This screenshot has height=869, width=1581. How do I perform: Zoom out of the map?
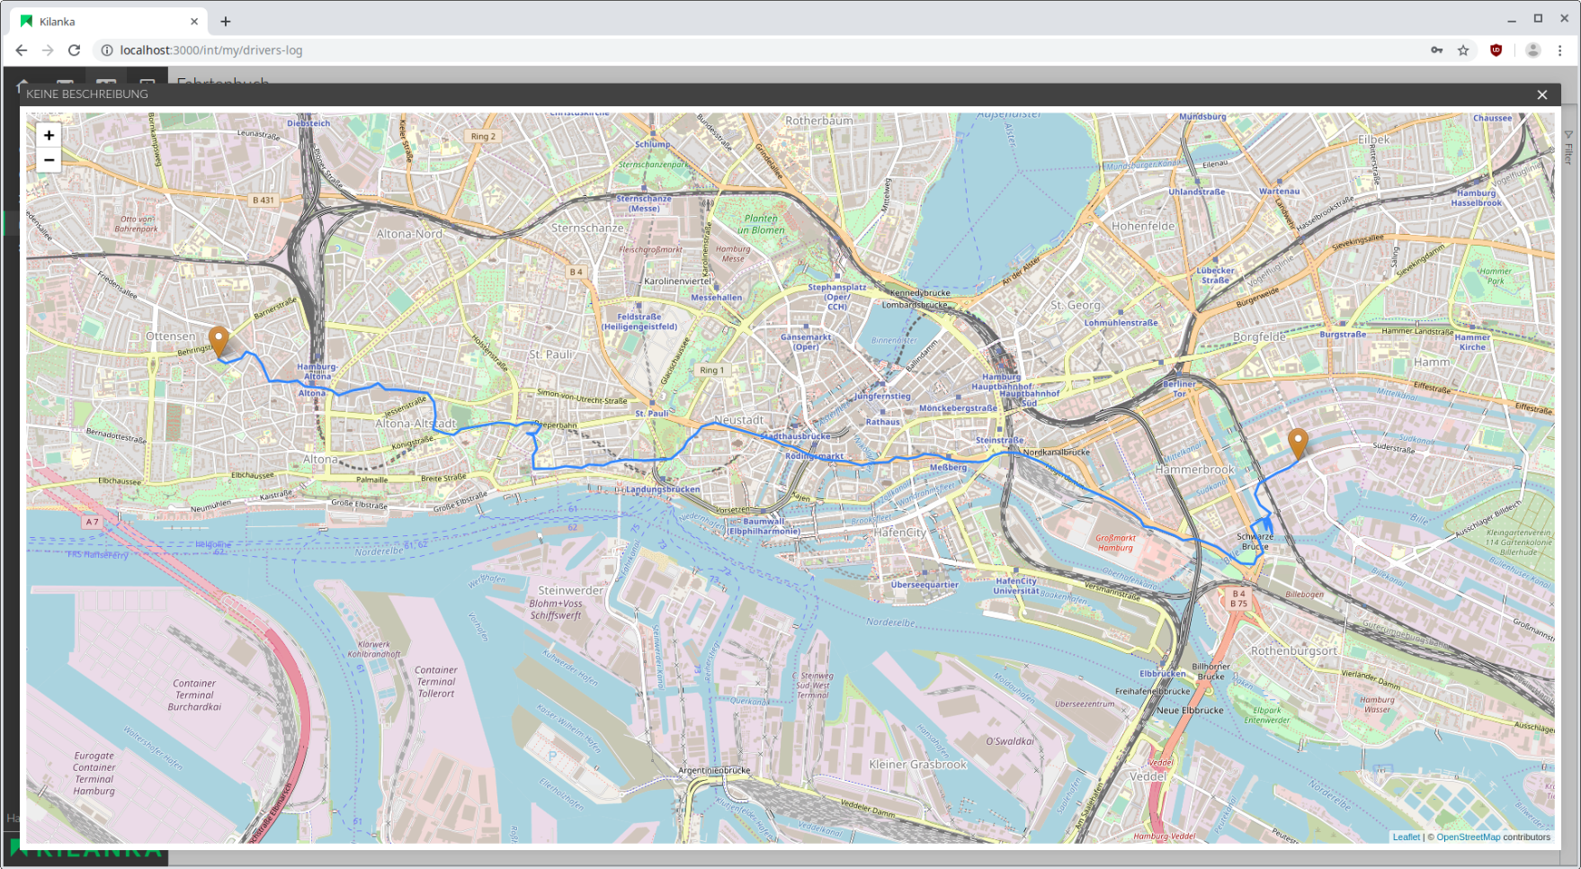click(49, 160)
